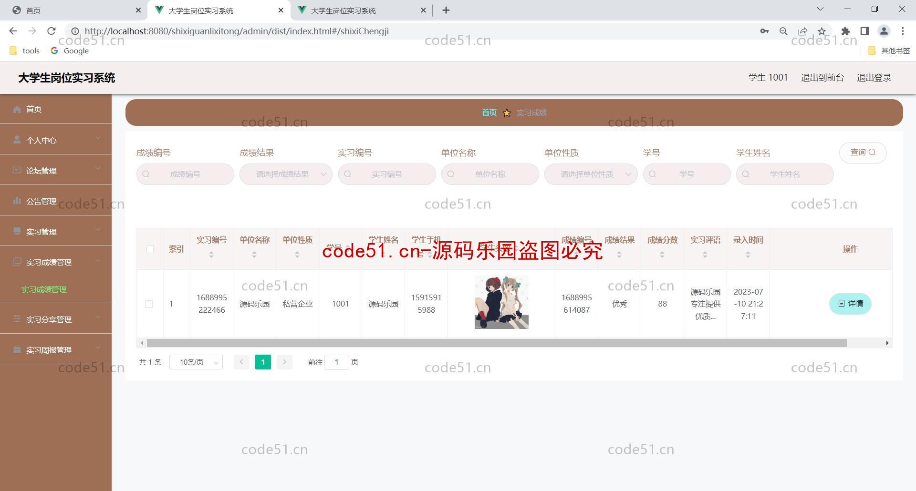Click the home icon beside 首页 in sidebar

click(17, 109)
